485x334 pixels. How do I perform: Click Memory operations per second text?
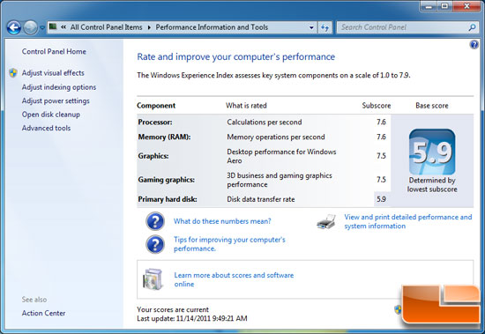[276, 137]
